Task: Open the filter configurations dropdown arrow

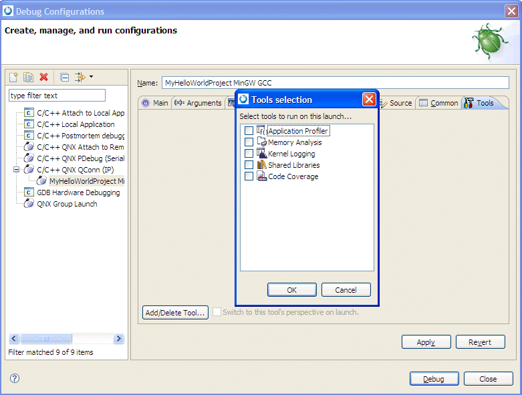Action: click(91, 78)
